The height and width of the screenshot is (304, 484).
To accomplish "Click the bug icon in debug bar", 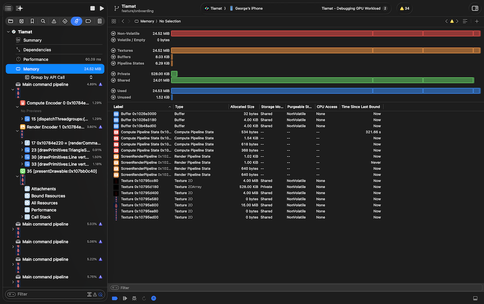I will tap(135, 298).
